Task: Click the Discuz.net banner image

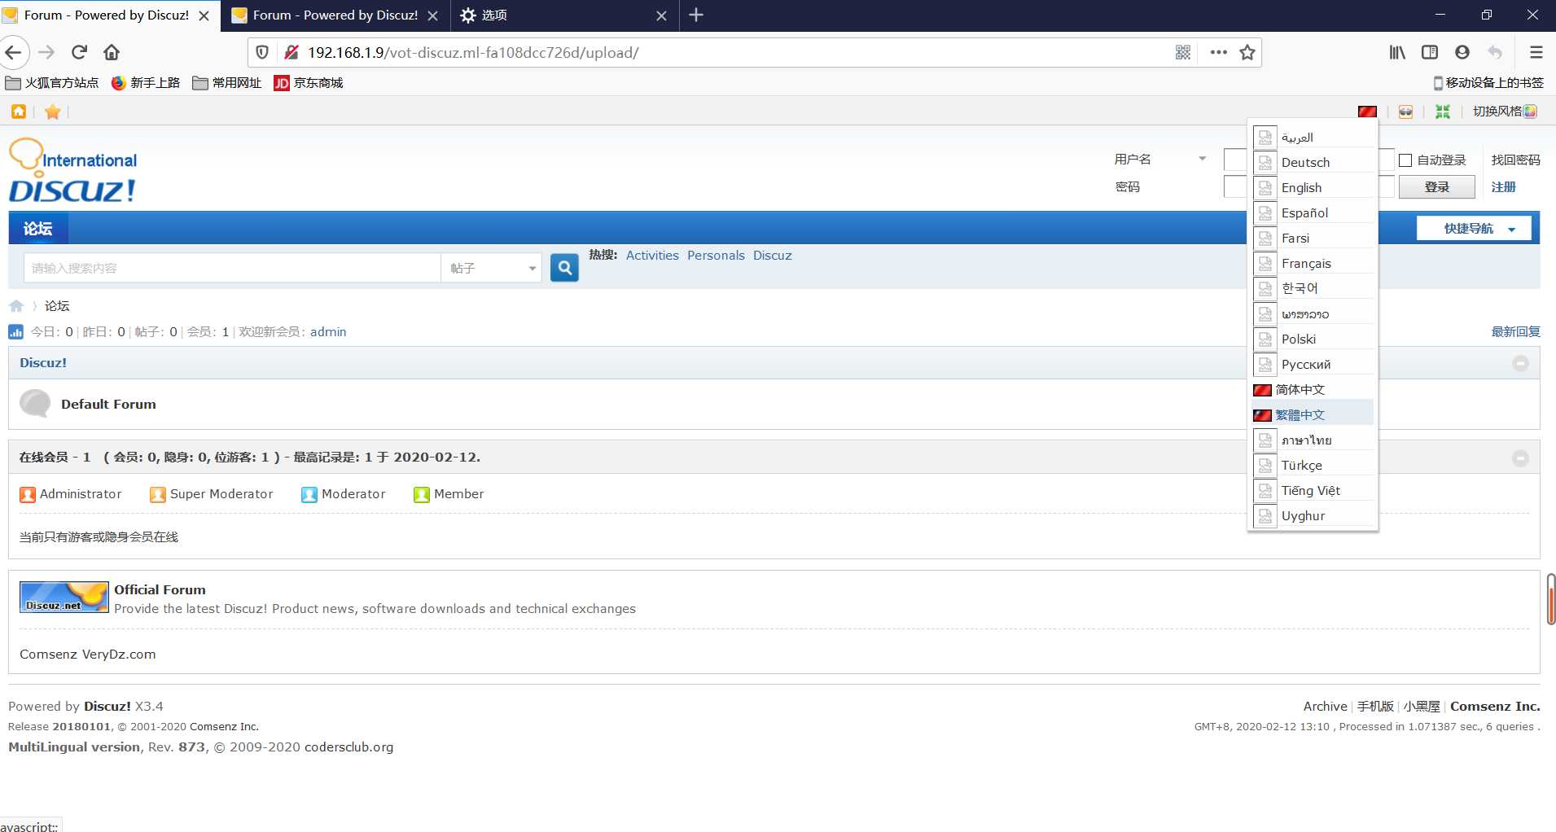Action: click(64, 598)
